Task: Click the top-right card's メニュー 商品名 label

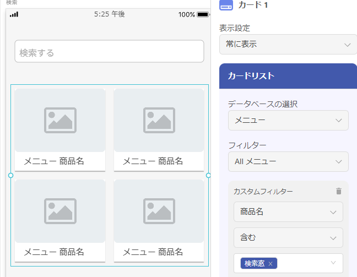Action: click(x=153, y=161)
